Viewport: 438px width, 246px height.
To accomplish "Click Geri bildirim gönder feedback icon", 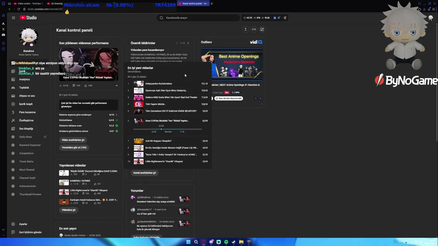I will click(13, 232).
